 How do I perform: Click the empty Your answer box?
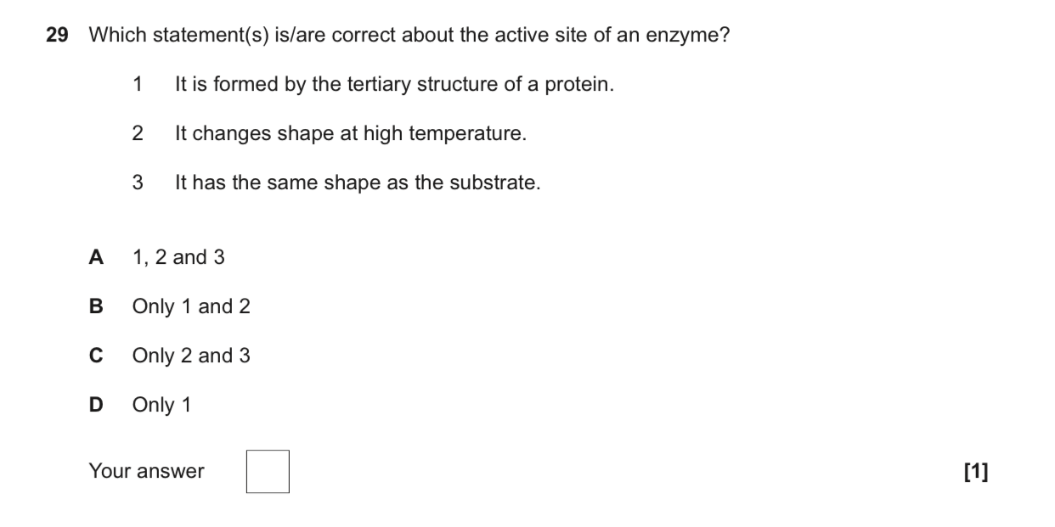pyautogui.click(x=268, y=472)
